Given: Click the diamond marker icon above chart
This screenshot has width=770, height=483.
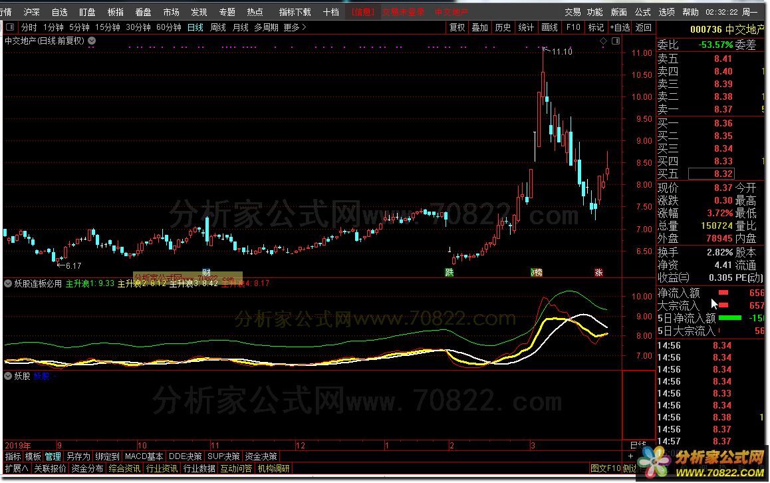Looking at the screenshot, I should click(x=603, y=41).
